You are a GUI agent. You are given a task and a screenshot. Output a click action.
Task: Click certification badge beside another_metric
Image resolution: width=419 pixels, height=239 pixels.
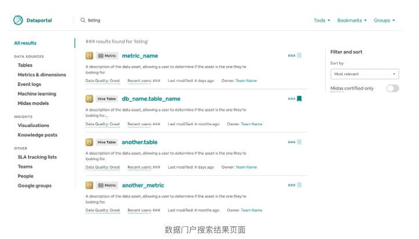click(x=89, y=185)
